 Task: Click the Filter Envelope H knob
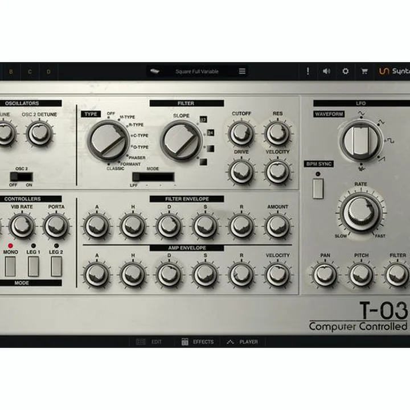(x=133, y=226)
